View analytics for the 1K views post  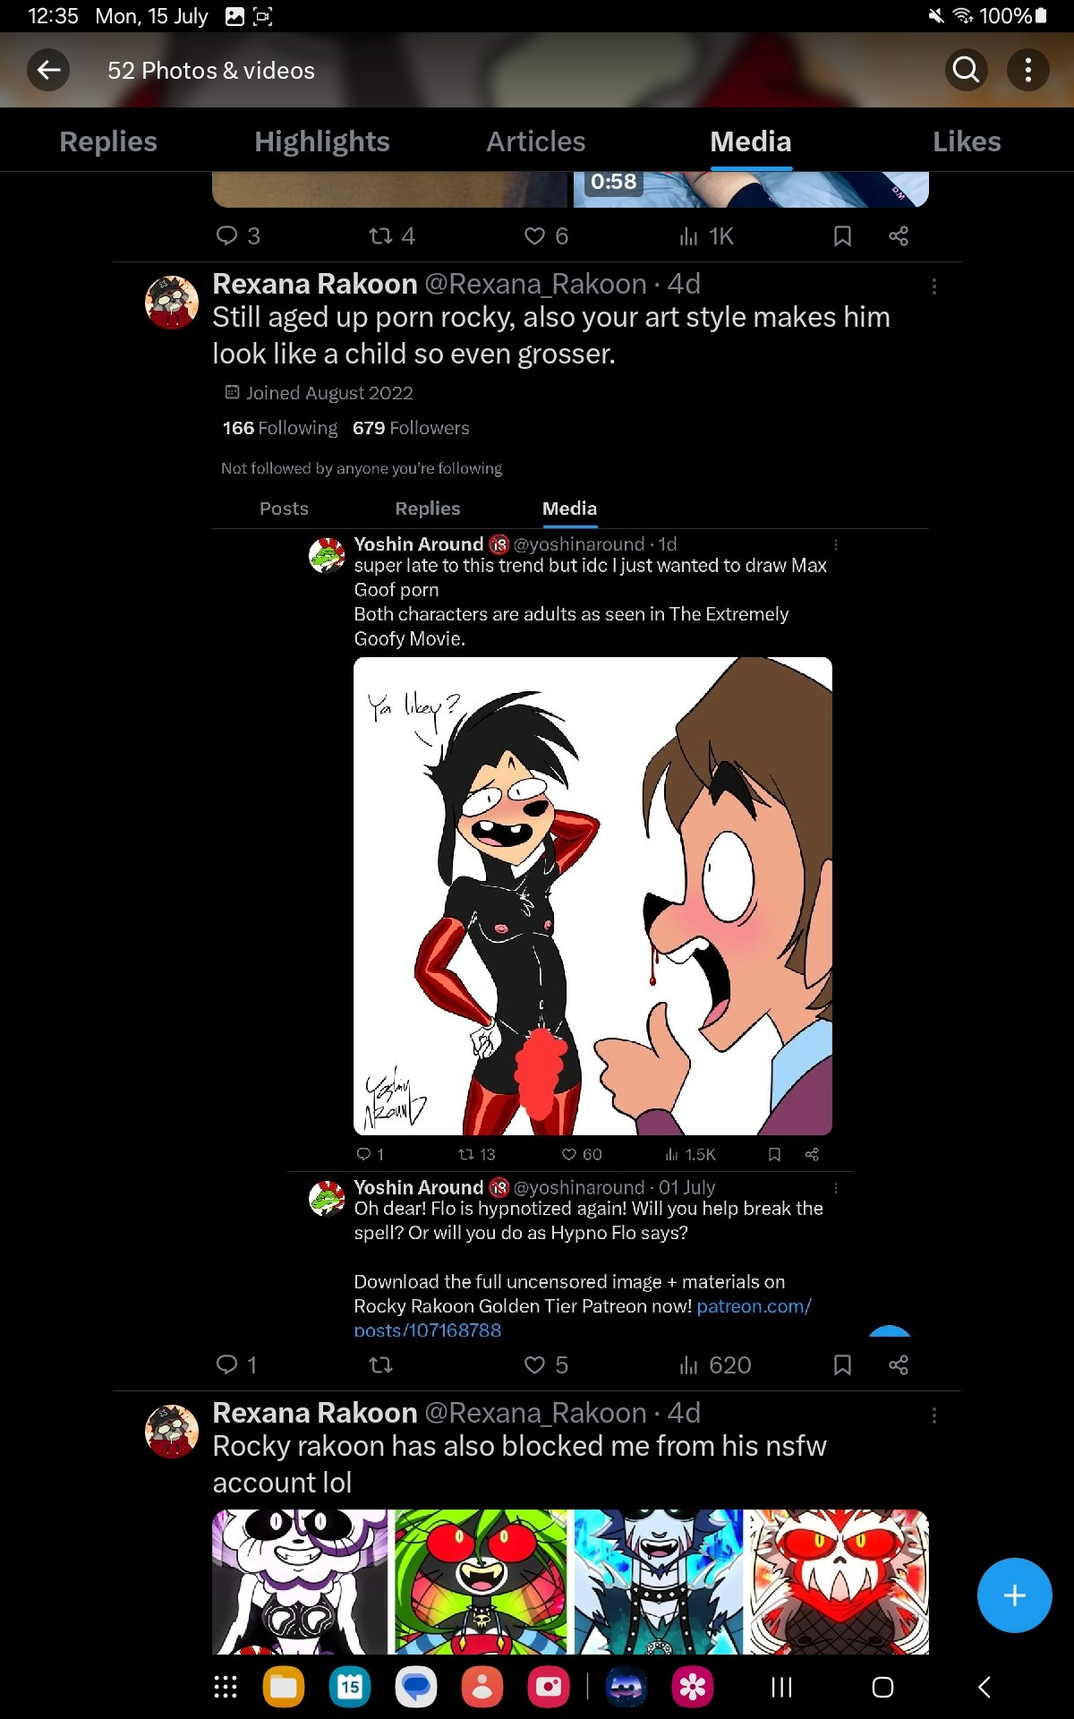[689, 235]
